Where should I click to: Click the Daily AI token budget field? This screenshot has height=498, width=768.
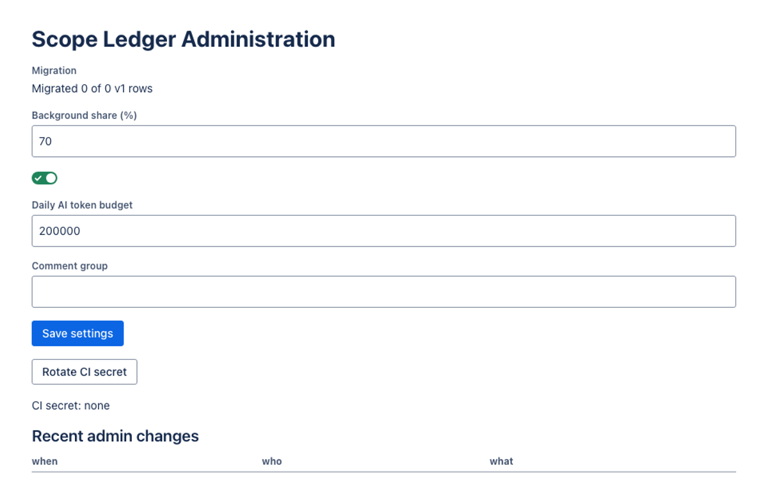[384, 231]
